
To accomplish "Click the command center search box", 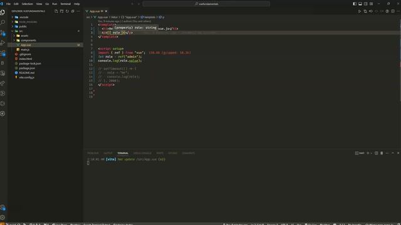I will (x=206, y=4).
